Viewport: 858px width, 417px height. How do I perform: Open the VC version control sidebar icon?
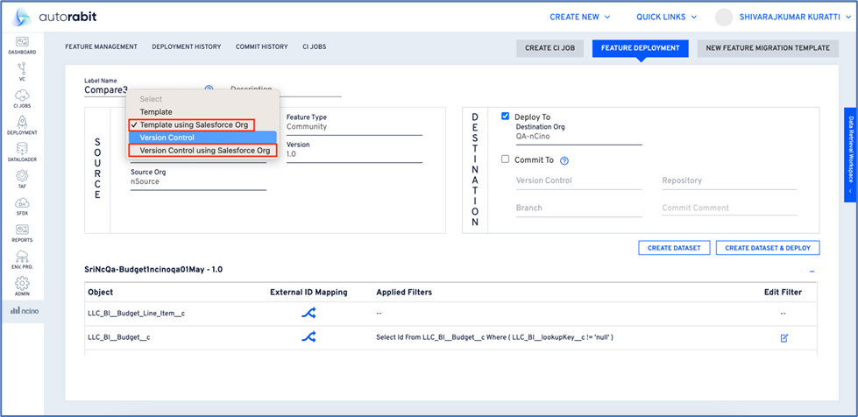pyautogui.click(x=22, y=71)
